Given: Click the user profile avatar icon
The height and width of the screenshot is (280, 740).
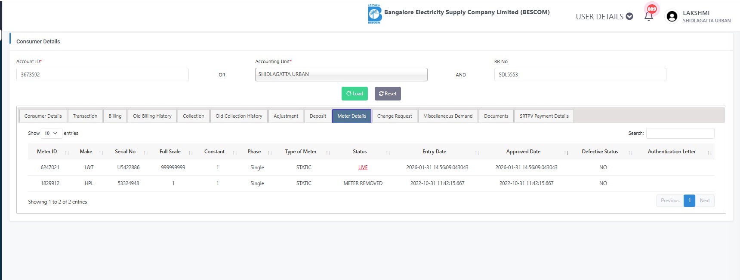Looking at the screenshot, I should coord(672,16).
